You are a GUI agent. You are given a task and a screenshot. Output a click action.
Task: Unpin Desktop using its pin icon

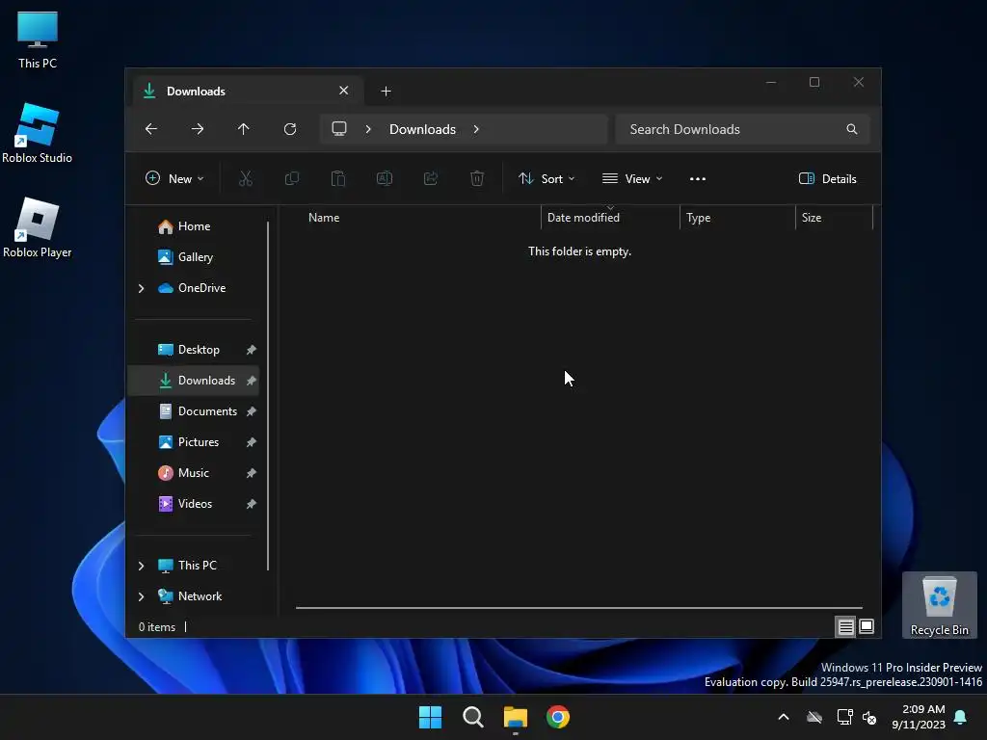[252, 350]
